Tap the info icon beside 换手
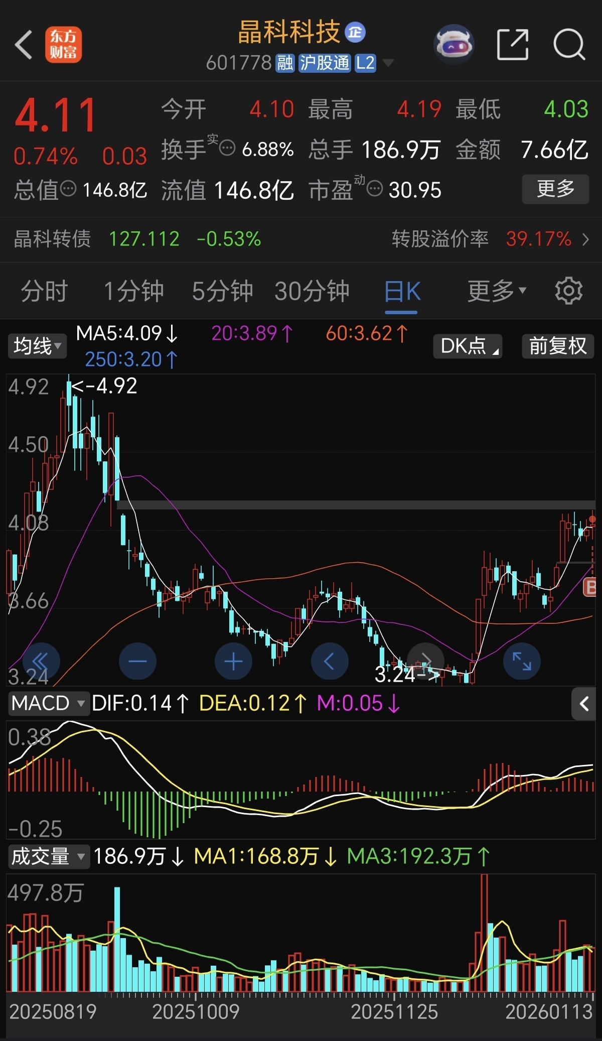This screenshot has width=602, height=1041. (x=227, y=149)
